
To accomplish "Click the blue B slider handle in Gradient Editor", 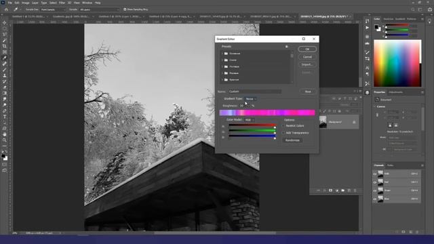I will 275,138.
